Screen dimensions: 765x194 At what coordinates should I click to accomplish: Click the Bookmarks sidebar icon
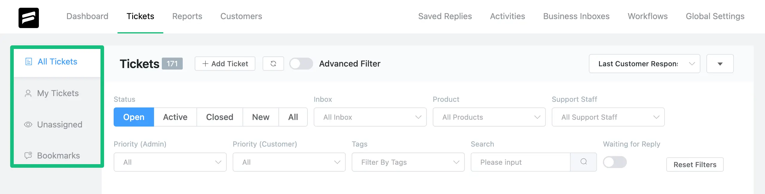[28, 155]
